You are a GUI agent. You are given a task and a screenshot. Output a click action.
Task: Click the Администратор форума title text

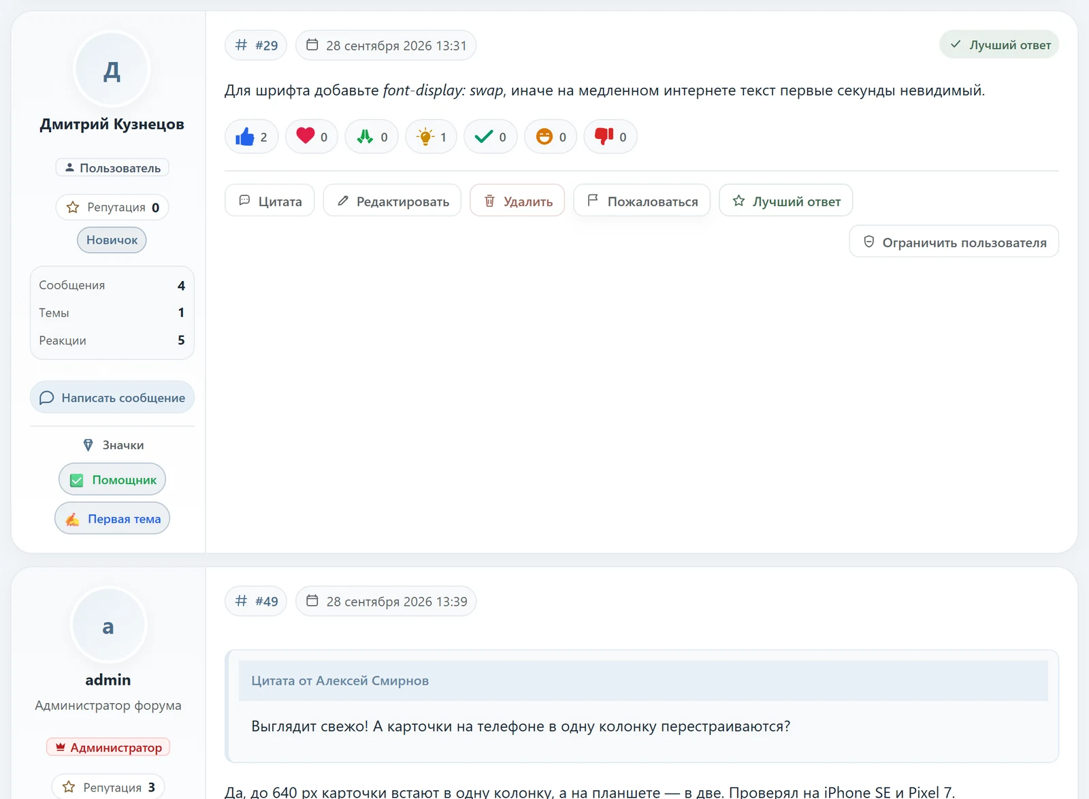tap(108, 706)
